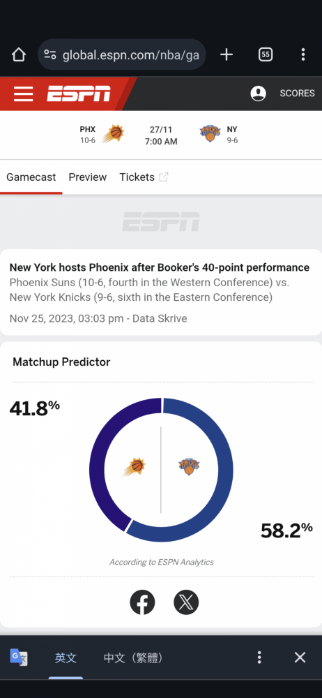The height and width of the screenshot is (698, 322).
Task: Open the Booker 40-point performance article
Action: 159,267
